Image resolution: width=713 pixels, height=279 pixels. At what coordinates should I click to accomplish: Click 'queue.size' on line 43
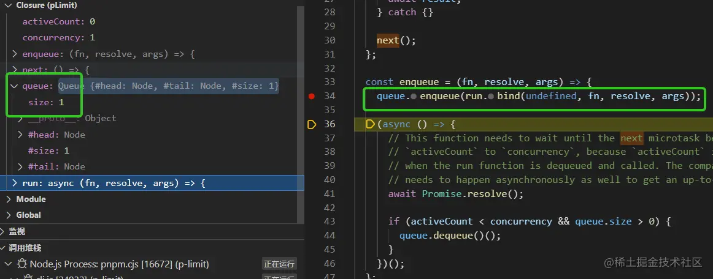603,221
